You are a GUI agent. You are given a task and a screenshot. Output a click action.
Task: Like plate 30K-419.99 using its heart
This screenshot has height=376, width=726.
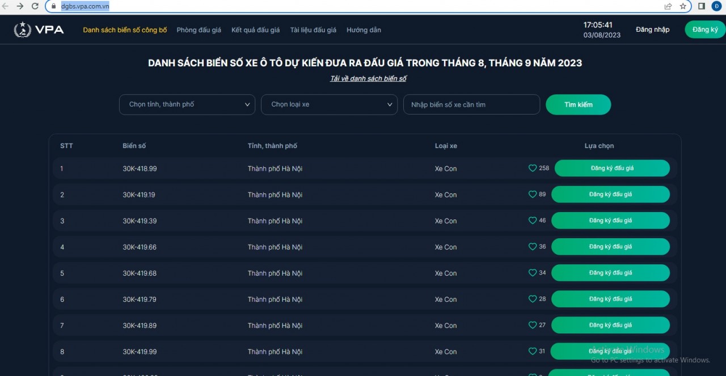tap(533, 351)
